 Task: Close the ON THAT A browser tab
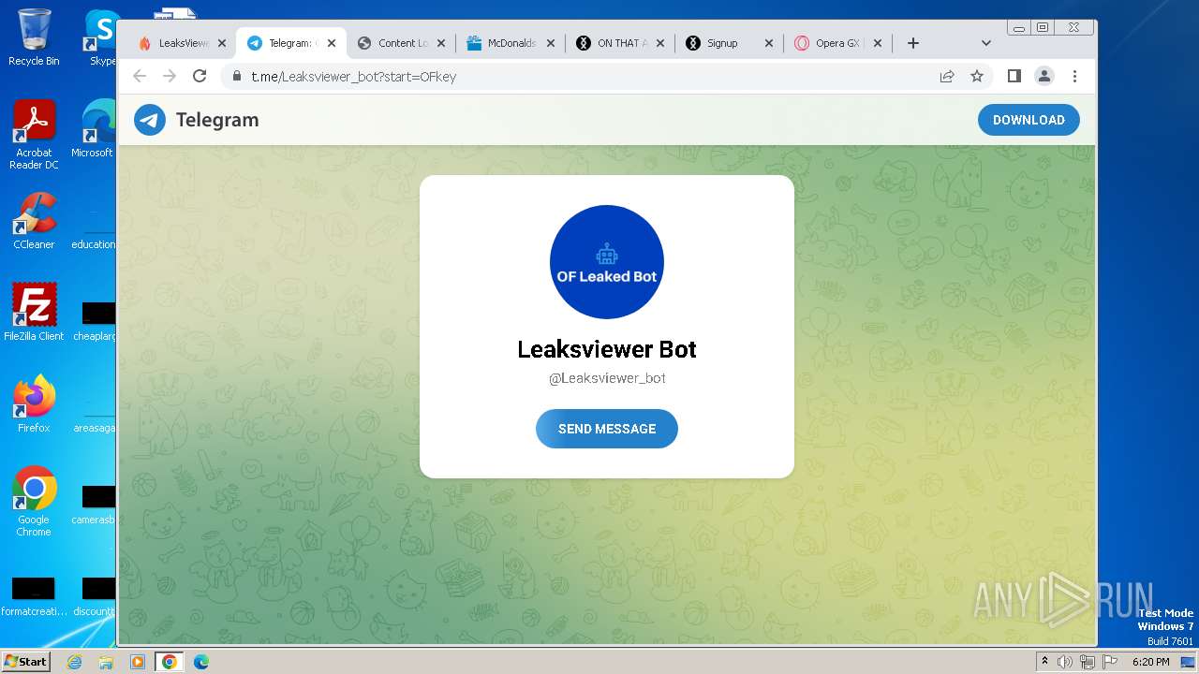tap(660, 43)
